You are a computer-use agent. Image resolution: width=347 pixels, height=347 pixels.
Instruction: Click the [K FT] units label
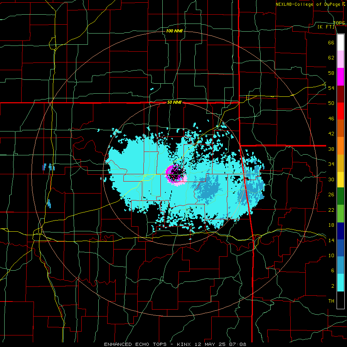[x=326, y=27]
